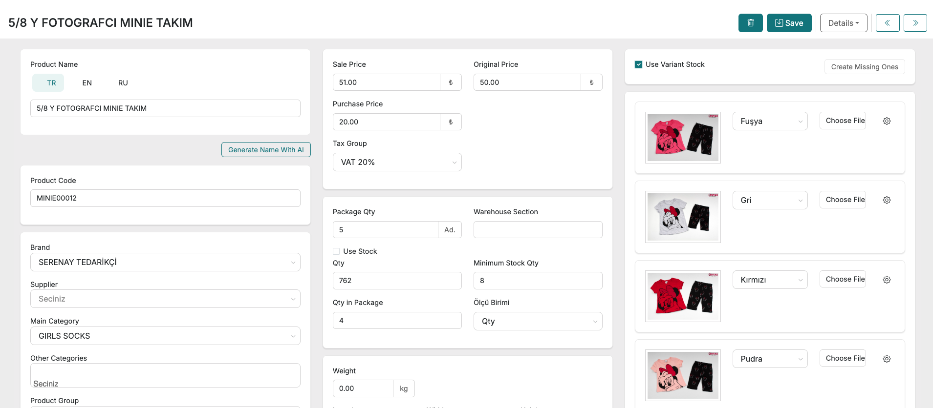Expand the Brand dropdown SERENAY TEDARİKÇİ
This screenshot has height=408, width=933.
pyautogui.click(x=165, y=262)
